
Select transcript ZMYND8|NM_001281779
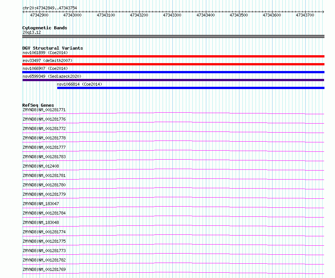pos(44,194)
